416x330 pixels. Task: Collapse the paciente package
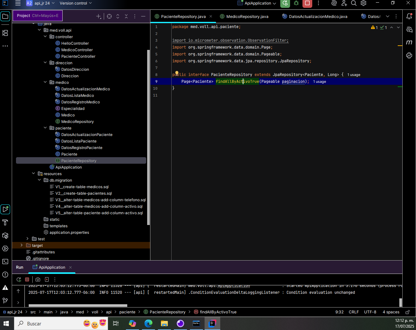click(45, 128)
